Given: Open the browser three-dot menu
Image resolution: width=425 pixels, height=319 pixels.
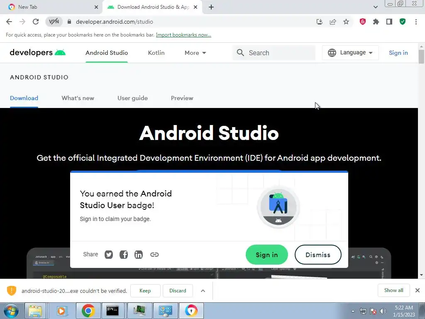Looking at the screenshot, I should click(x=416, y=22).
